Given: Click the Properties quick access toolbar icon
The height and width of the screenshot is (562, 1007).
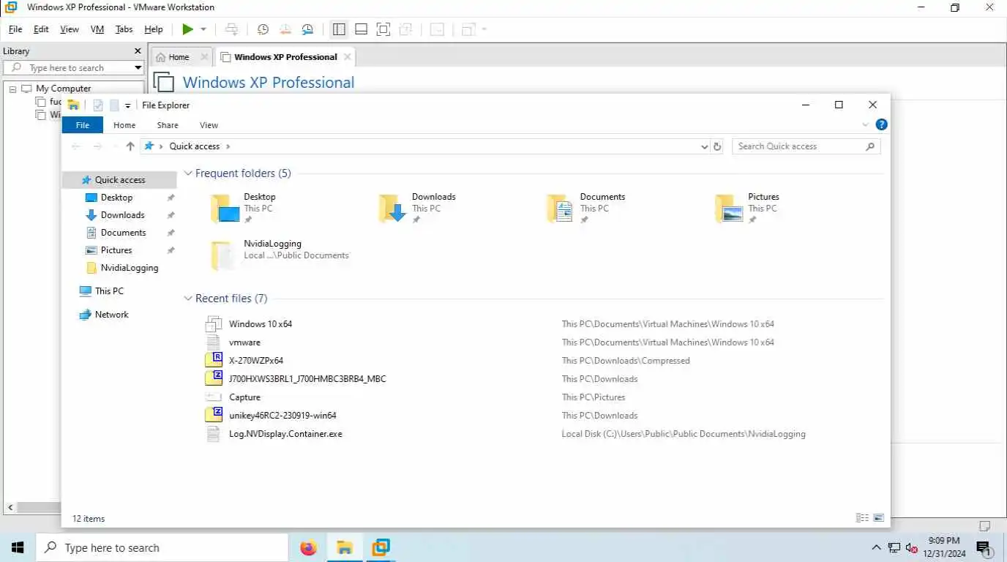Looking at the screenshot, I should point(98,105).
